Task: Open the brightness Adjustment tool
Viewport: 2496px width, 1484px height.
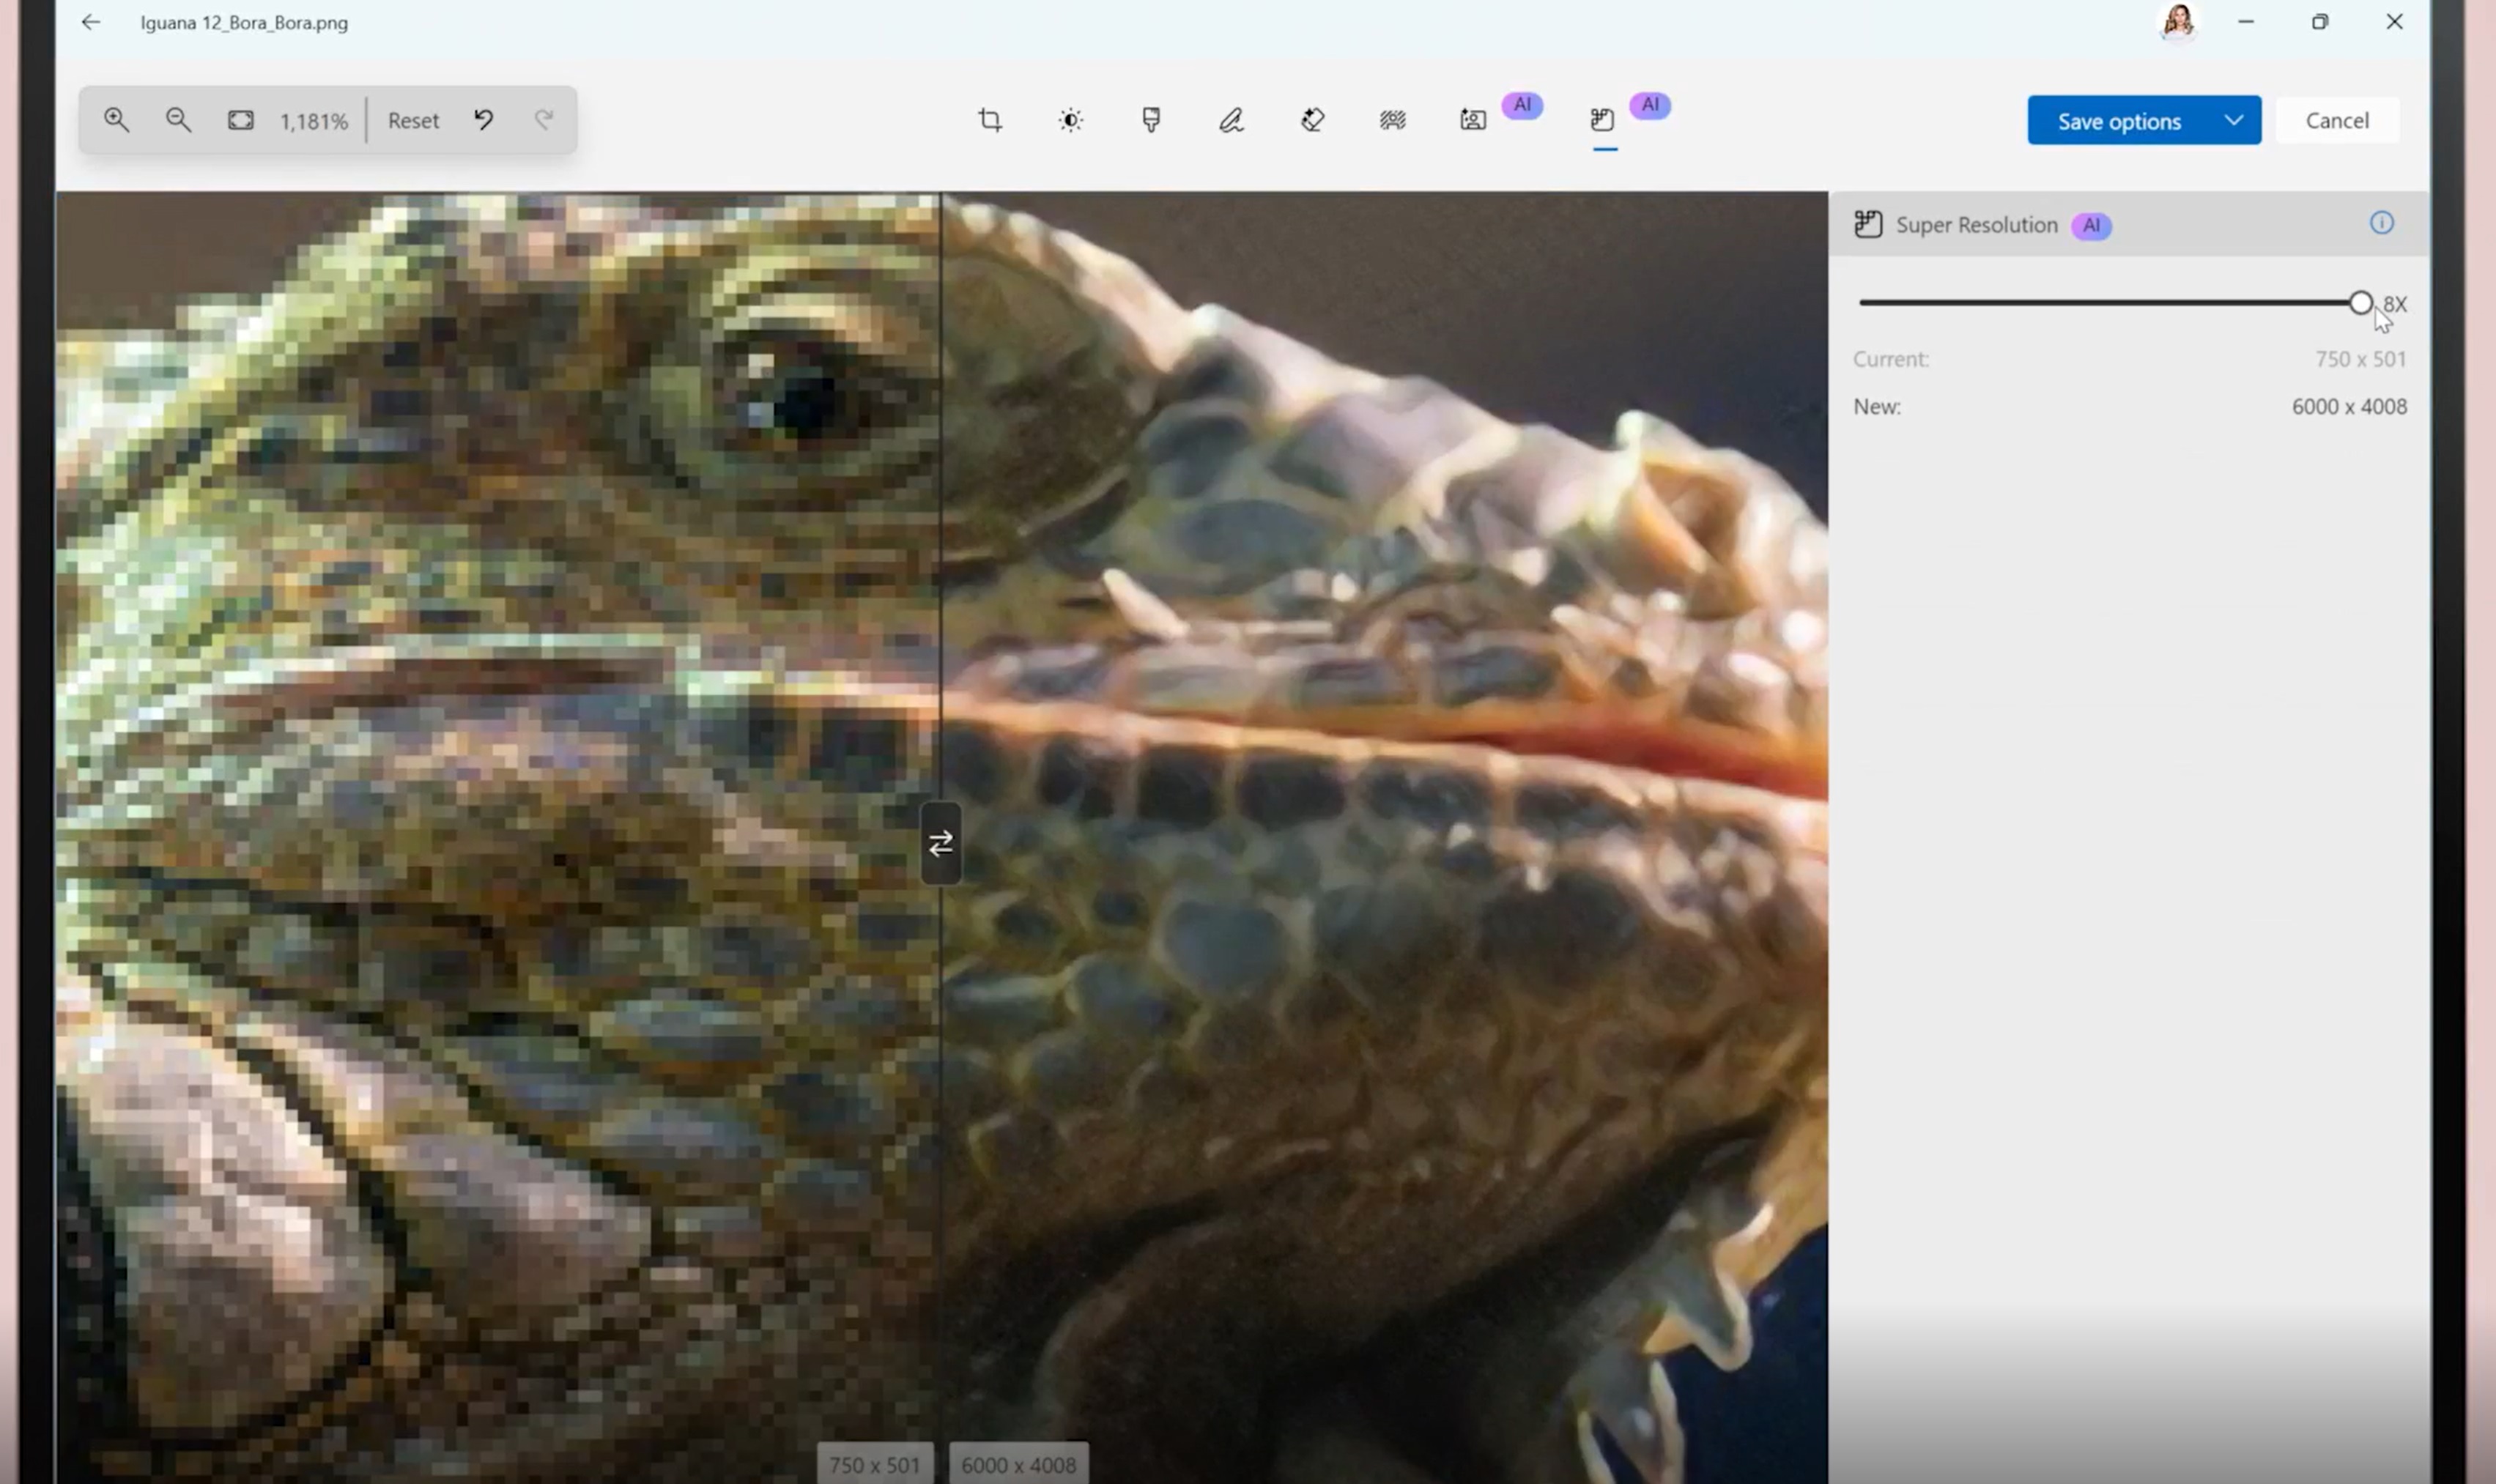Action: pyautogui.click(x=1070, y=120)
